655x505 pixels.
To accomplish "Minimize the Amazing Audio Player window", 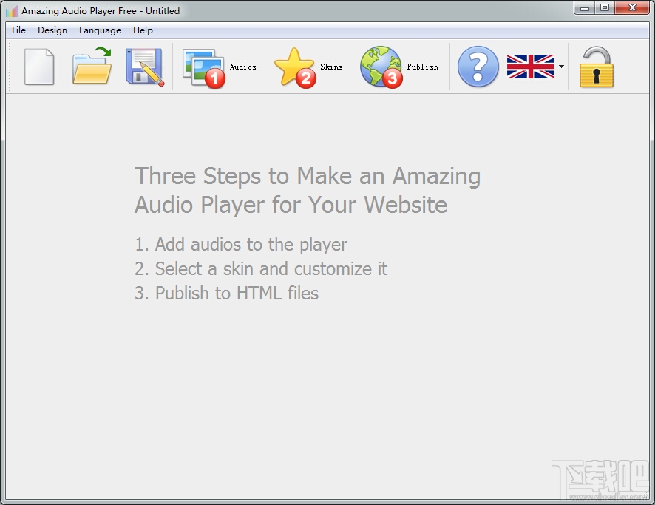I will coord(585,7).
